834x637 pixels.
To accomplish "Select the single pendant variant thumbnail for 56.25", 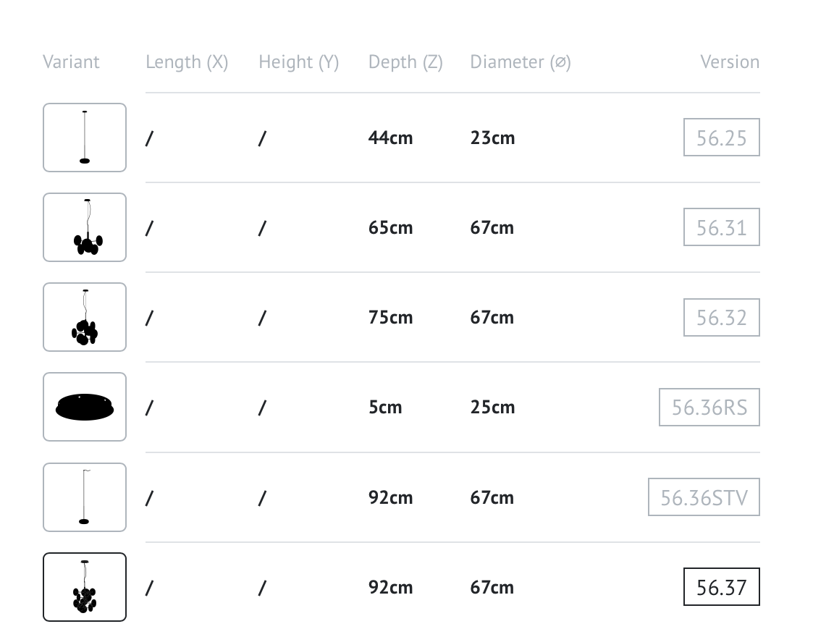I will click(x=85, y=138).
